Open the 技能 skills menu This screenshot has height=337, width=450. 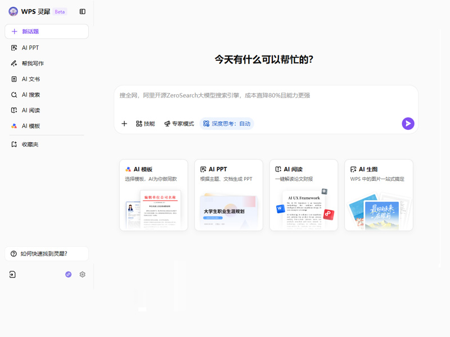pos(145,124)
